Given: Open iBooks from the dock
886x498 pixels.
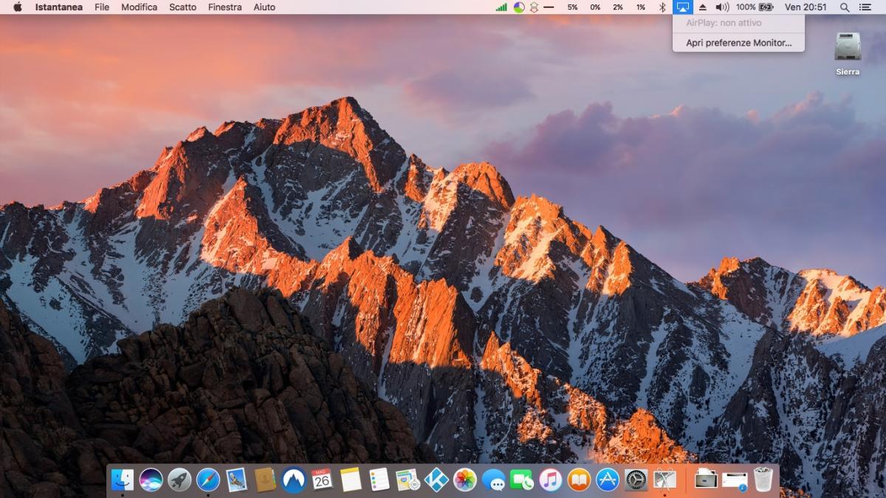Looking at the screenshot, I should pos(579,480).
